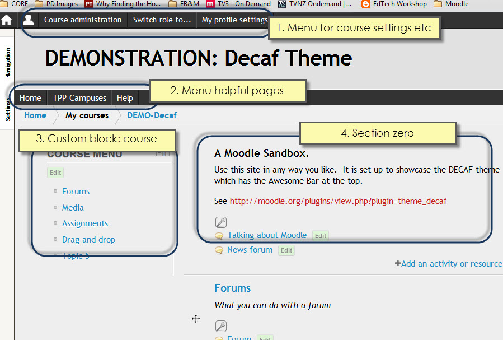503x340 pixels.
Task: Open the Forums section heading link
Action: coord(233,288)
